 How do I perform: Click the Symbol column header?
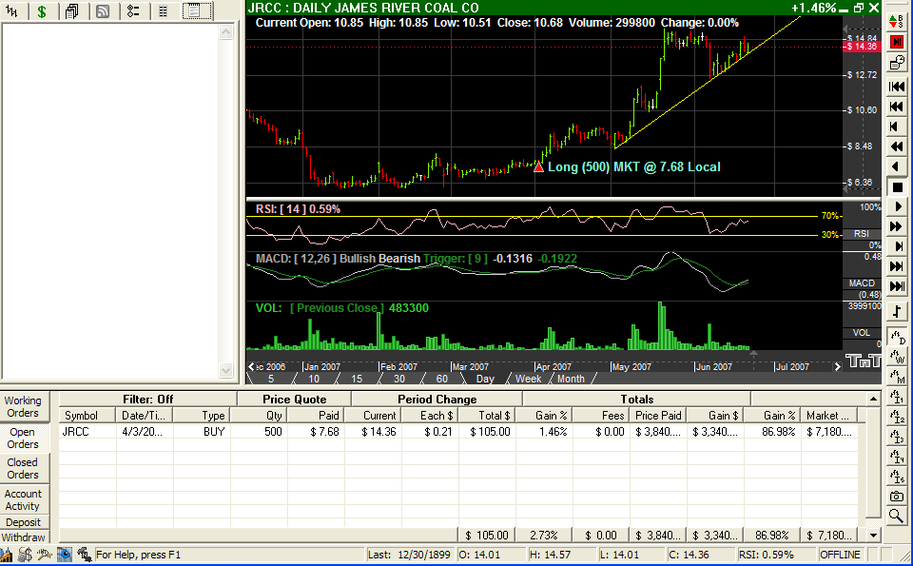click(87, 416)
